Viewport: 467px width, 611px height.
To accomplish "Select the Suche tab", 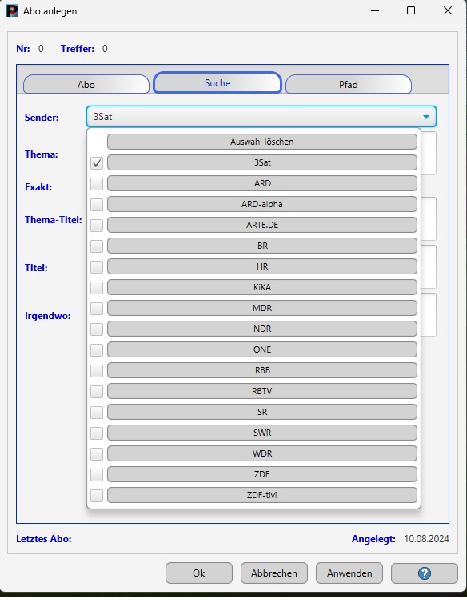I will click(218, 82).
